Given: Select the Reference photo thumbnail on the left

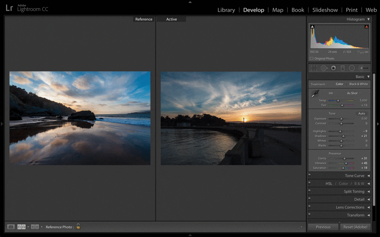Looking at the screenshot, I should [80, 118].
